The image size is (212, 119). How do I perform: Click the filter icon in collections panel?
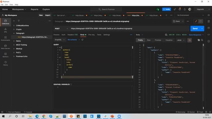point(19,21)
